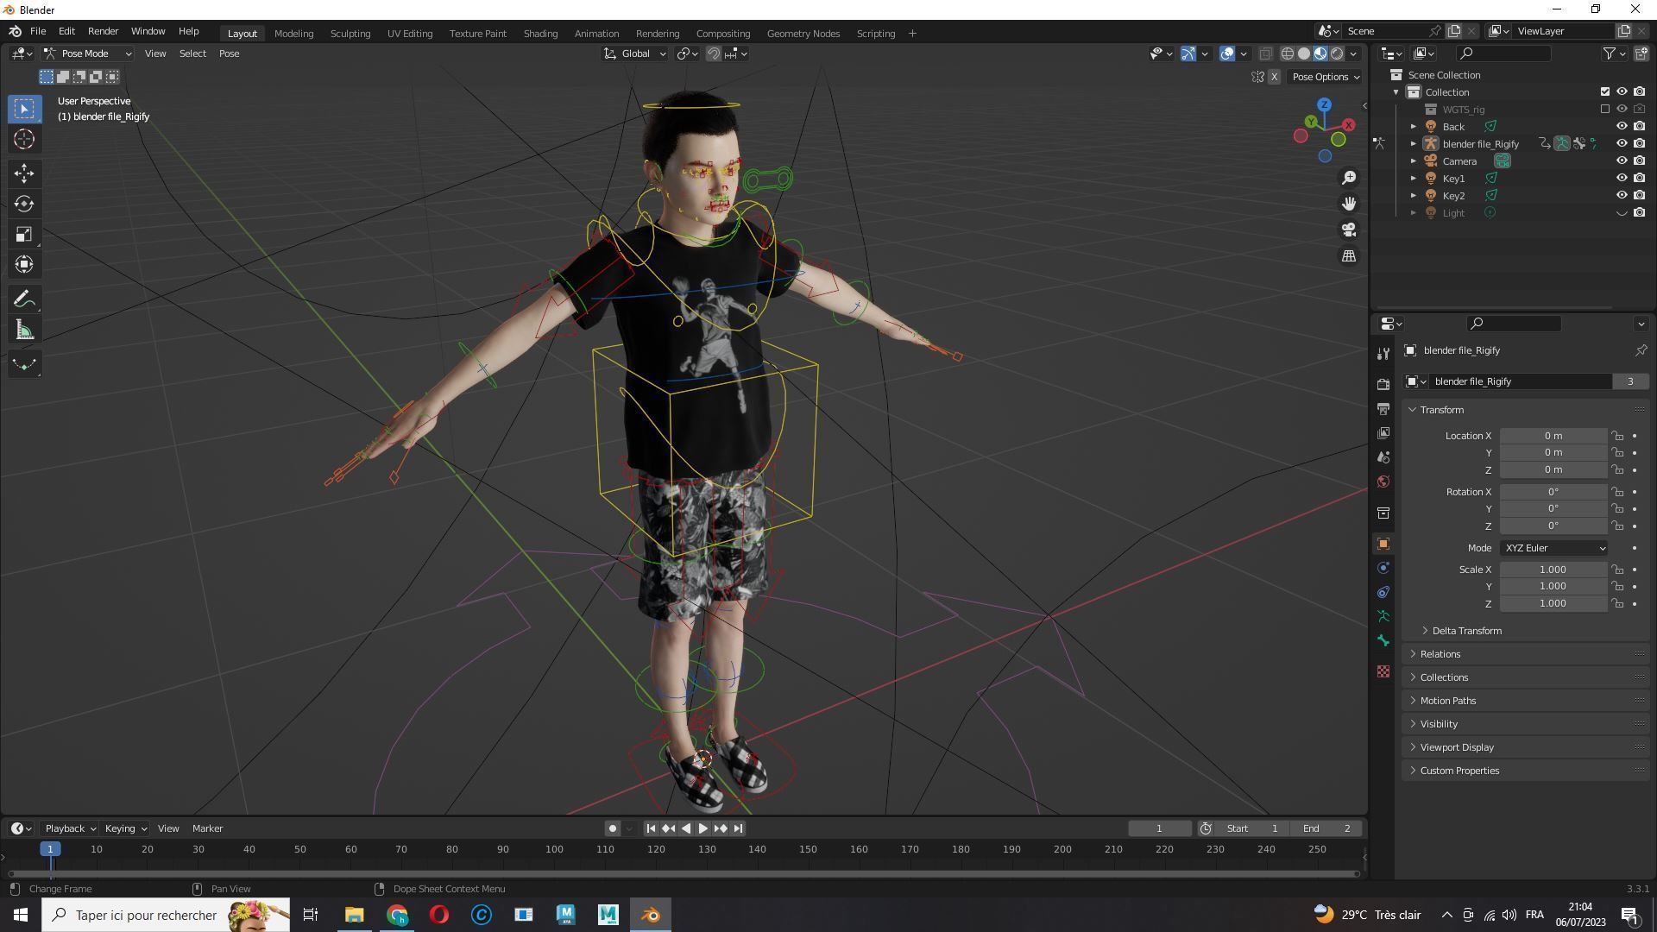Uncheck the Collection exclude checkbox
The image size is (1657, 932).
[1605, 91]
